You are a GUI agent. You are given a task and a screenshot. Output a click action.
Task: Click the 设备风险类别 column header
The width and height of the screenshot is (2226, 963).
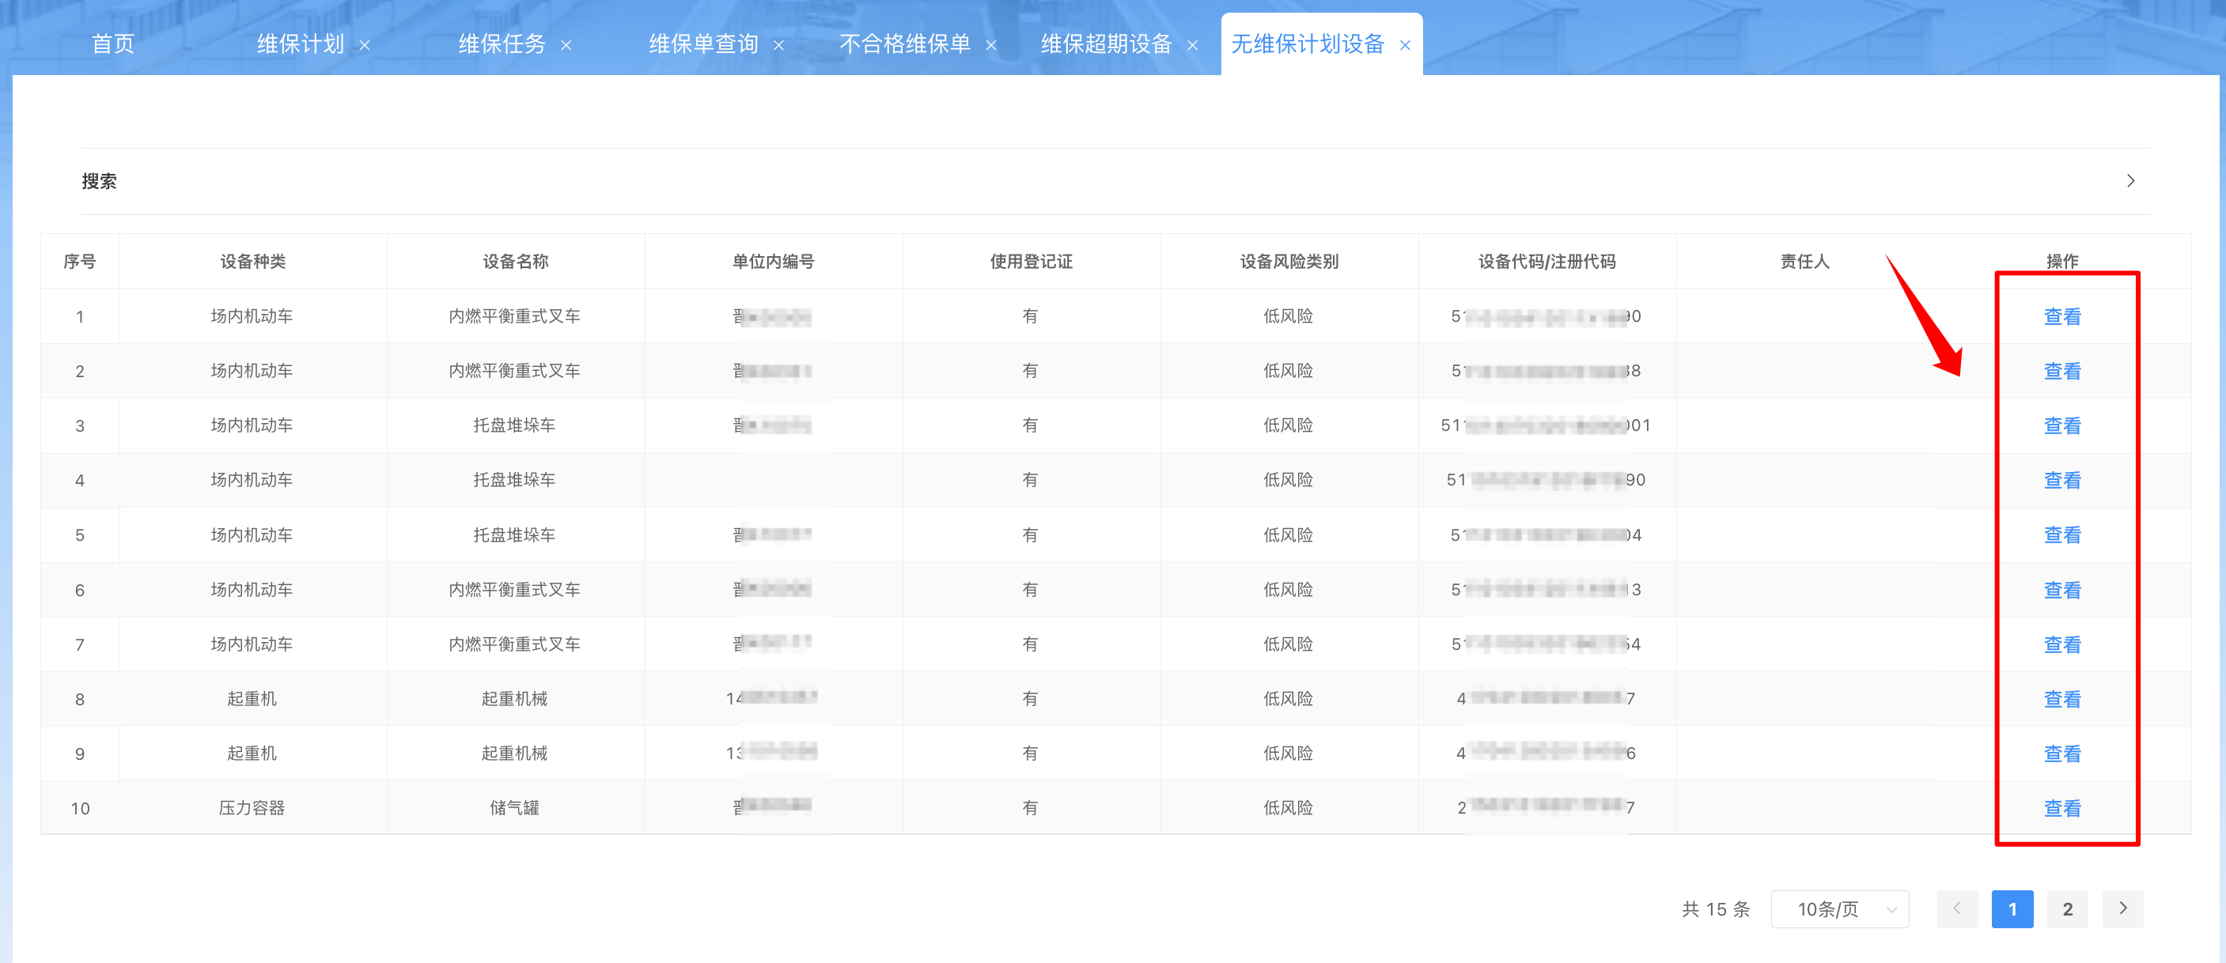pyautogui.click(x=1289, y=262)
